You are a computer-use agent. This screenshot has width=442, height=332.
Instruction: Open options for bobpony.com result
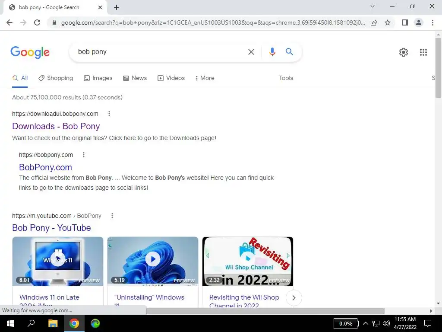click(83, 155)
